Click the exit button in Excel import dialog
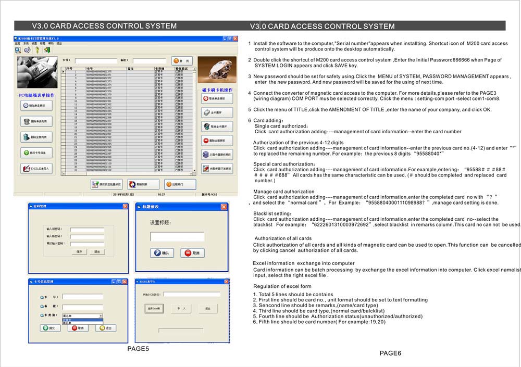The width and height of the screenshot is (521, 367). (x=208, y=309)
